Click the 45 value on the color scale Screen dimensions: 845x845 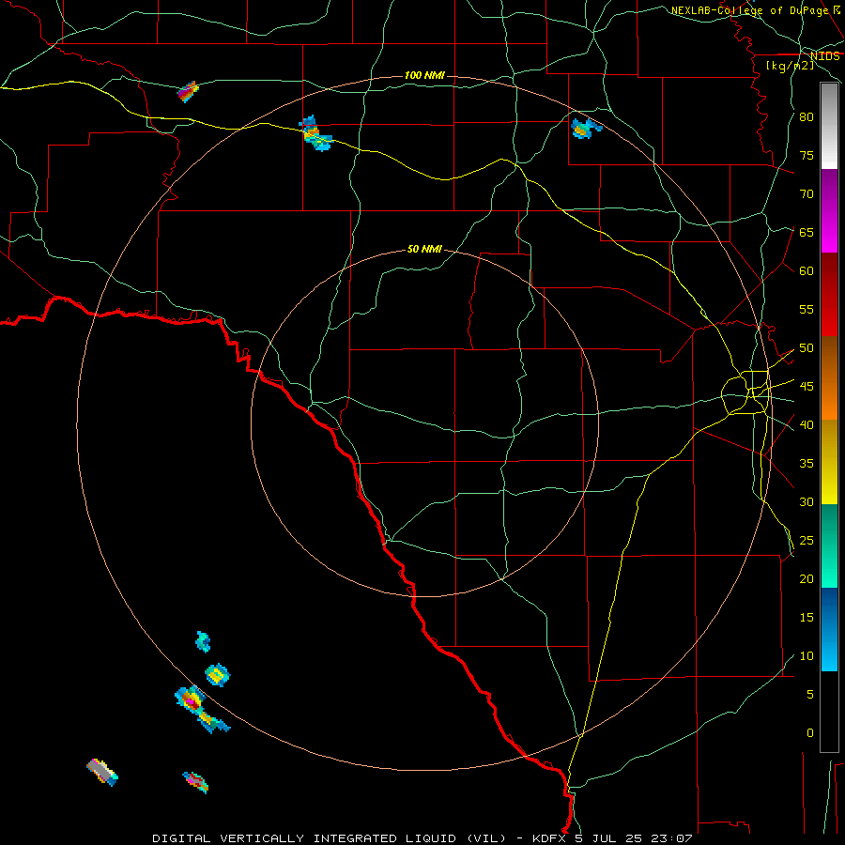coord(807,387)
